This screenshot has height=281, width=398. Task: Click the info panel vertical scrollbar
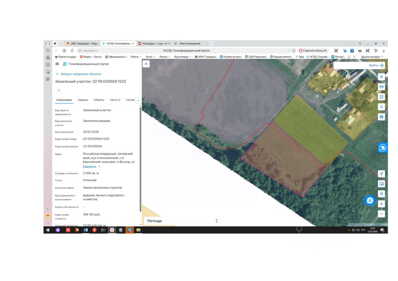141,160
